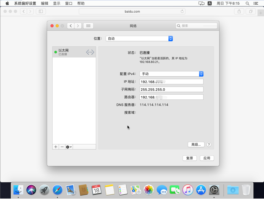Go back using Network window back arrow
Viewport: 264px width, 199px height.
(x=71, y=26)
